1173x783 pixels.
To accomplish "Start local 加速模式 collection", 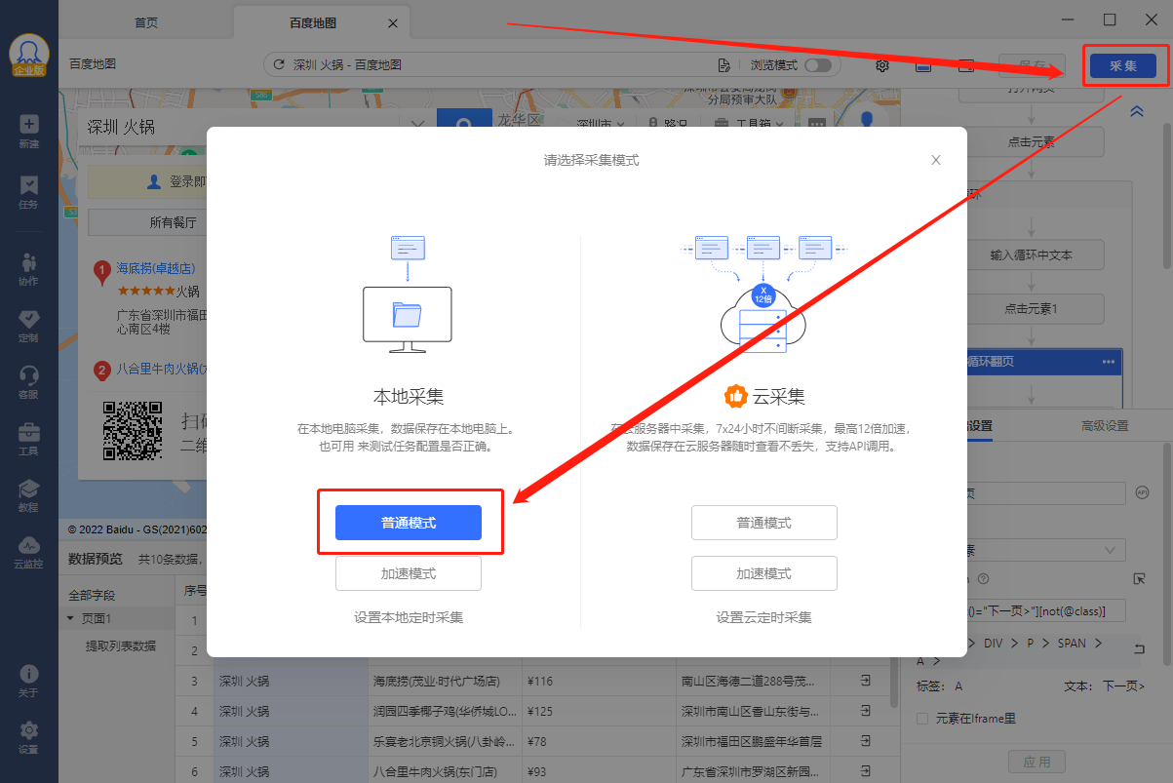I will tap(409, 573).
